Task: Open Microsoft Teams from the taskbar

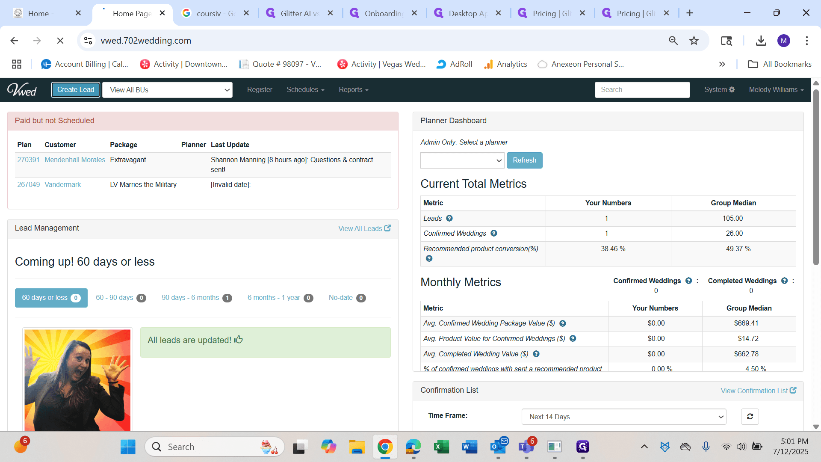Action: [526, 447]
